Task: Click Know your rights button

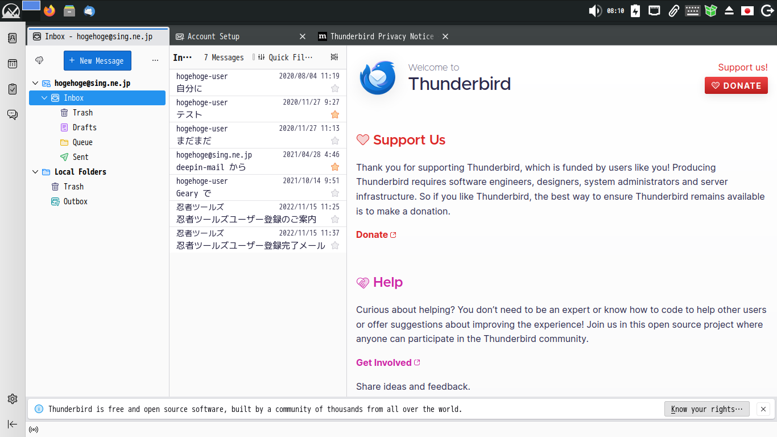Action: coord(707,409)
